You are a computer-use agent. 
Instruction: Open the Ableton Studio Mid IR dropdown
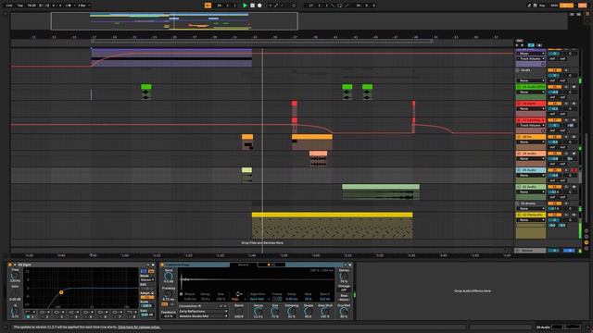(203, 316)
